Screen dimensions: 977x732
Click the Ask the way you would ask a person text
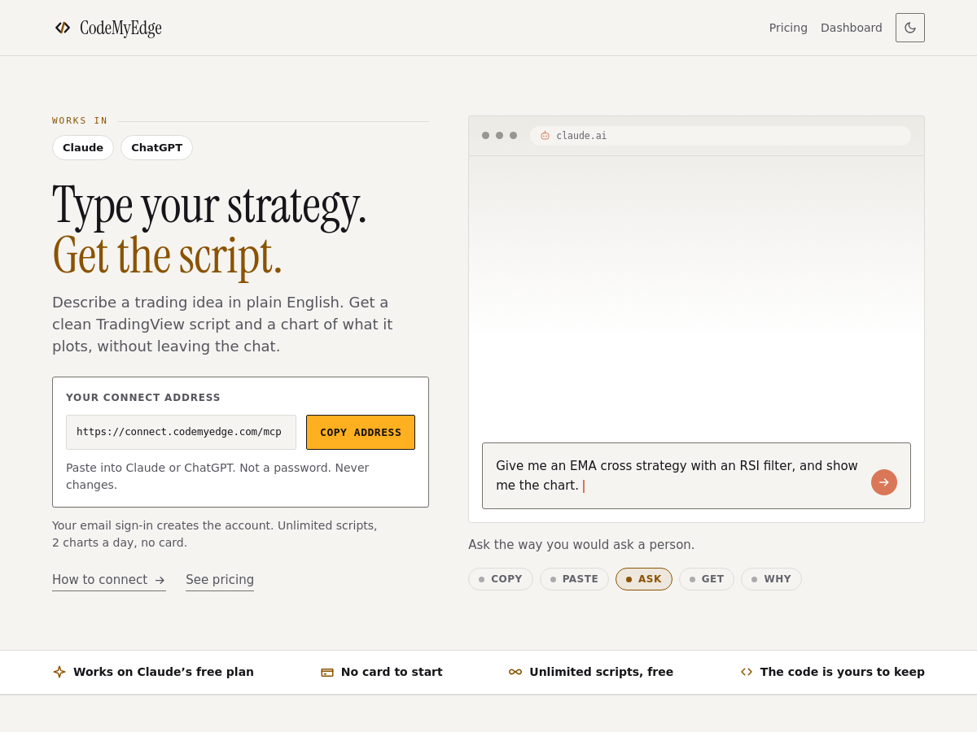(x=581, y=545)
